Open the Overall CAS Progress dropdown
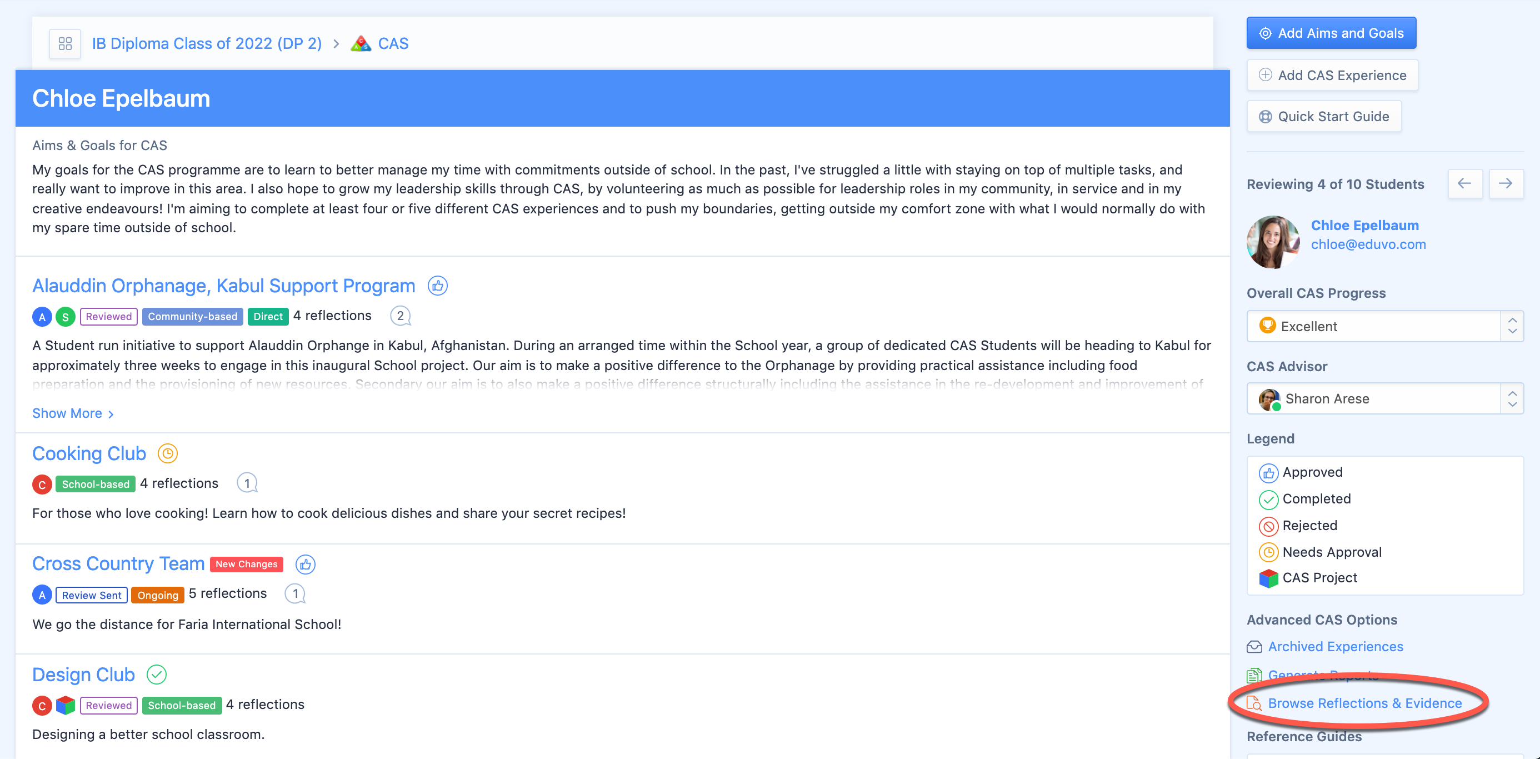This screenshot has width=1540, height=759. (x=1384, y=327)
